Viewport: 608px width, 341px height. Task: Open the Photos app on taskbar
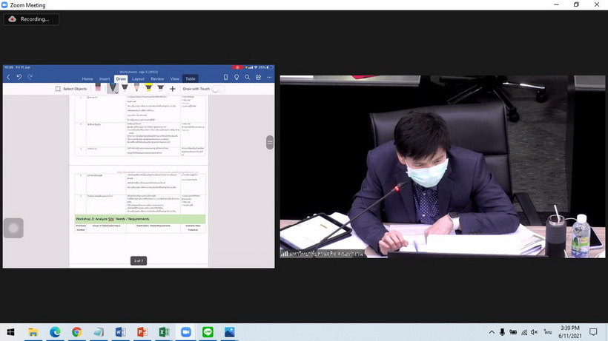pos(230,332)
